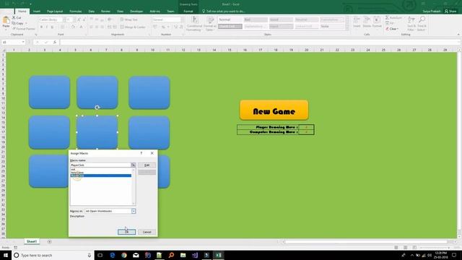Open the Formulas ribbon tab

pyautogui.click(x=75, y=12)
